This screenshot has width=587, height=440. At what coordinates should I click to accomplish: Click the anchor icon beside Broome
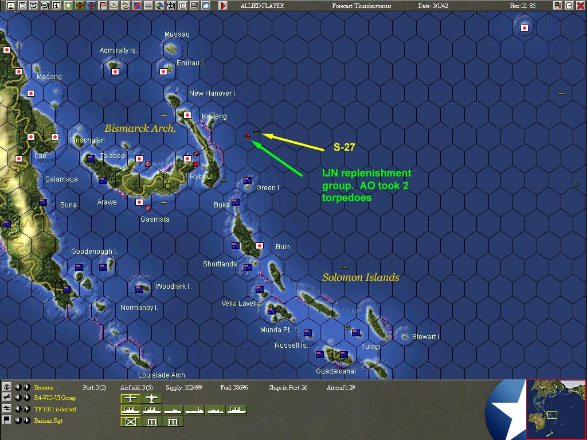(x=6, y=387)
